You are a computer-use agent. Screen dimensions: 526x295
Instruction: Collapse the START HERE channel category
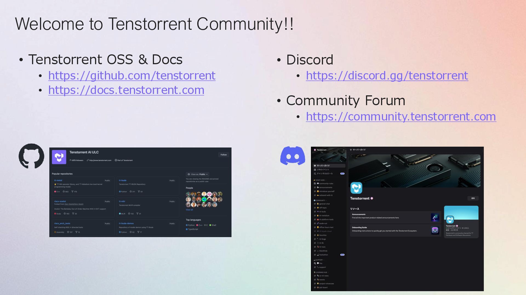320,180
